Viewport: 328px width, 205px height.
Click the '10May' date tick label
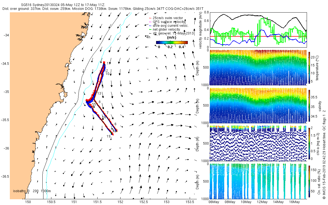(x=246, y=202)
